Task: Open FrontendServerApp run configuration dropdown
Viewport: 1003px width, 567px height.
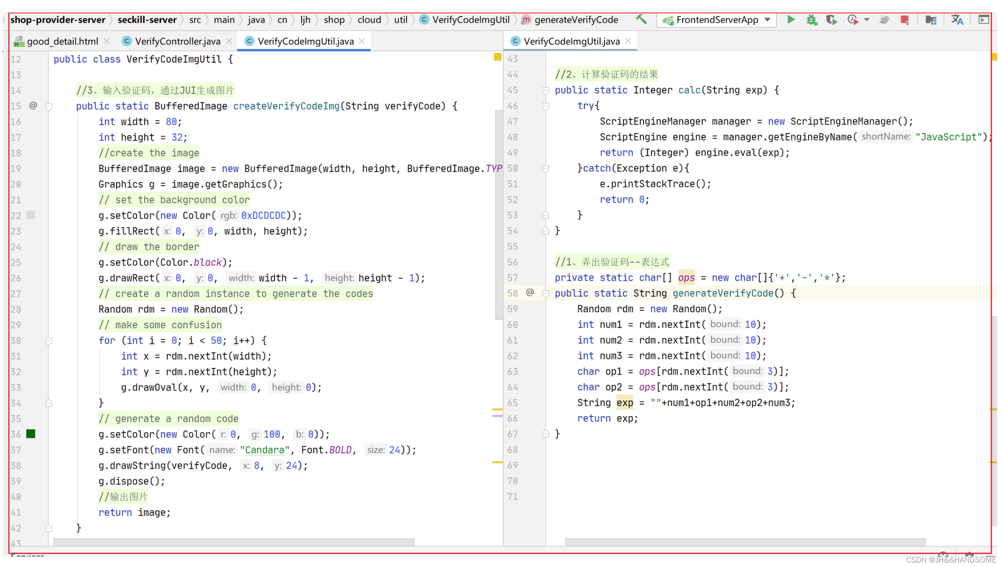Action: tap(767, 20)
